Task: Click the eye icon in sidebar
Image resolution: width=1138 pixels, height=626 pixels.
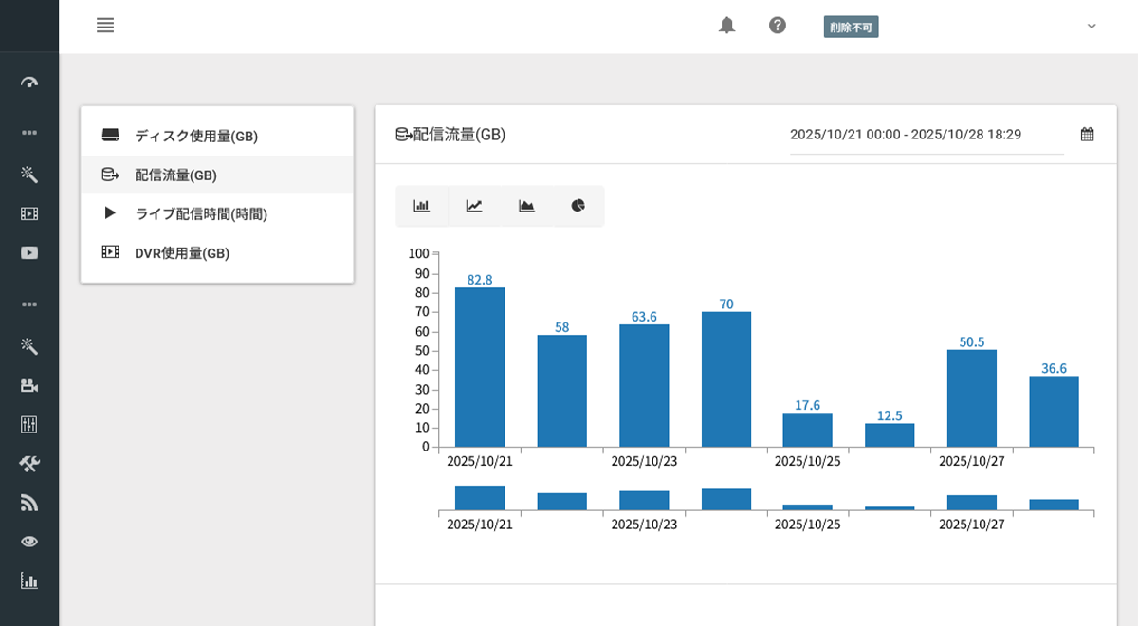Action: [29, 542]
